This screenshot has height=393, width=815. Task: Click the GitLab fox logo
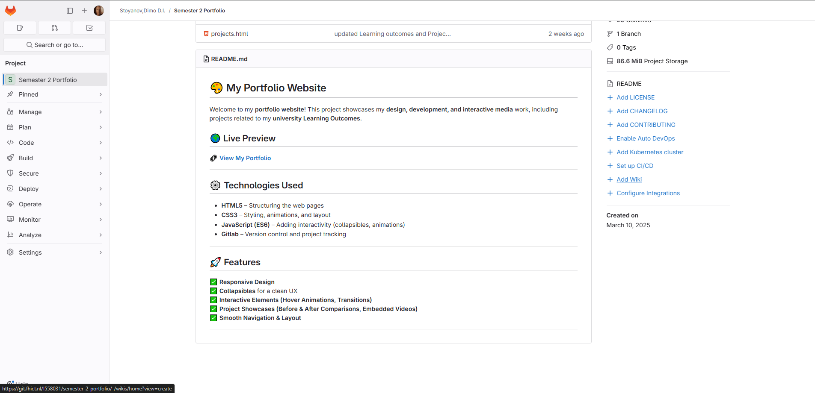11,11
